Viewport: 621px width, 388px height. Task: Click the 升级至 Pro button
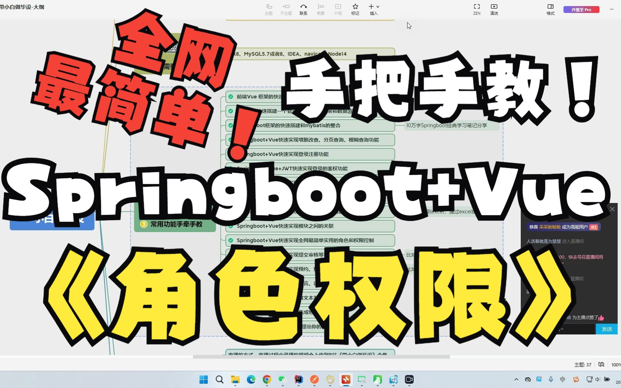pos(581,10)
